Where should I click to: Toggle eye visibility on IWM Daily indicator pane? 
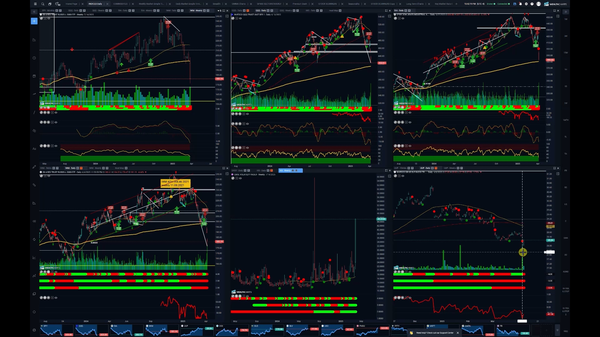[56, 298]
